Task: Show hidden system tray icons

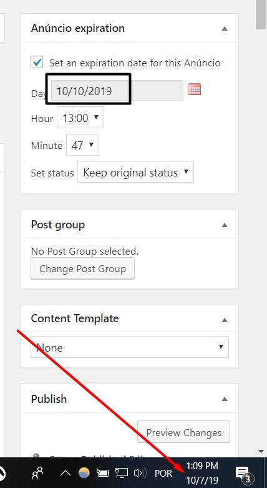Action: [66, 474]
